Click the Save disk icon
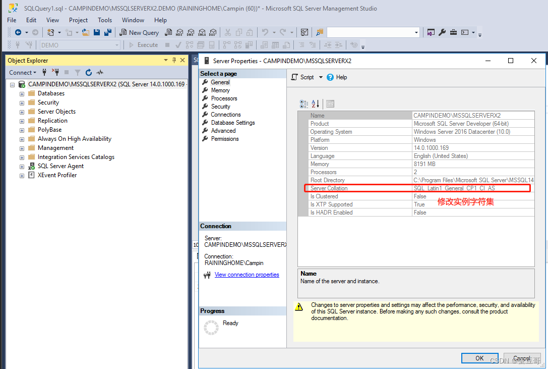This screenshot has width=548, height=369. click(x=97, y=32)
